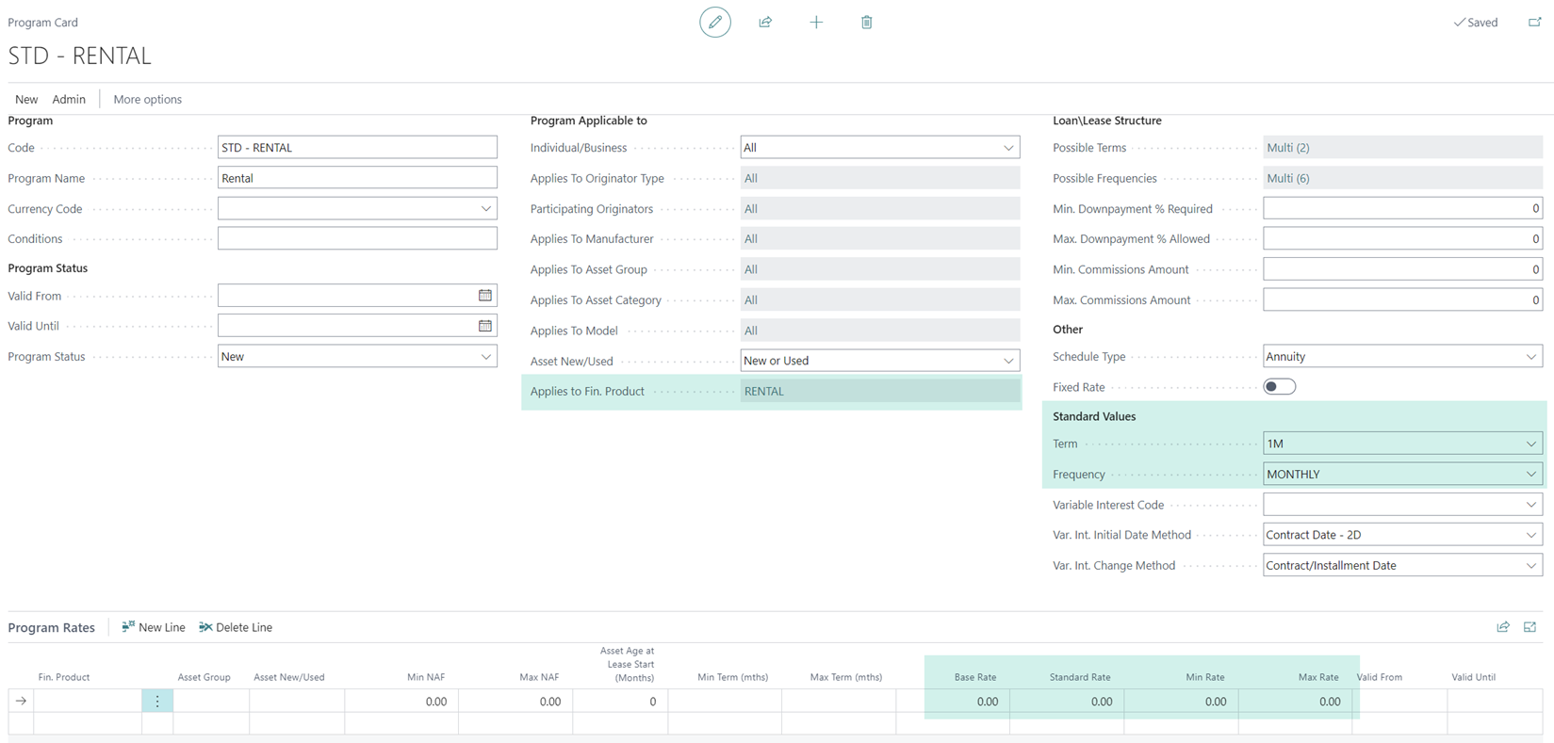
Task: Open the Valid From calendar picker
Action: (485, 296)
